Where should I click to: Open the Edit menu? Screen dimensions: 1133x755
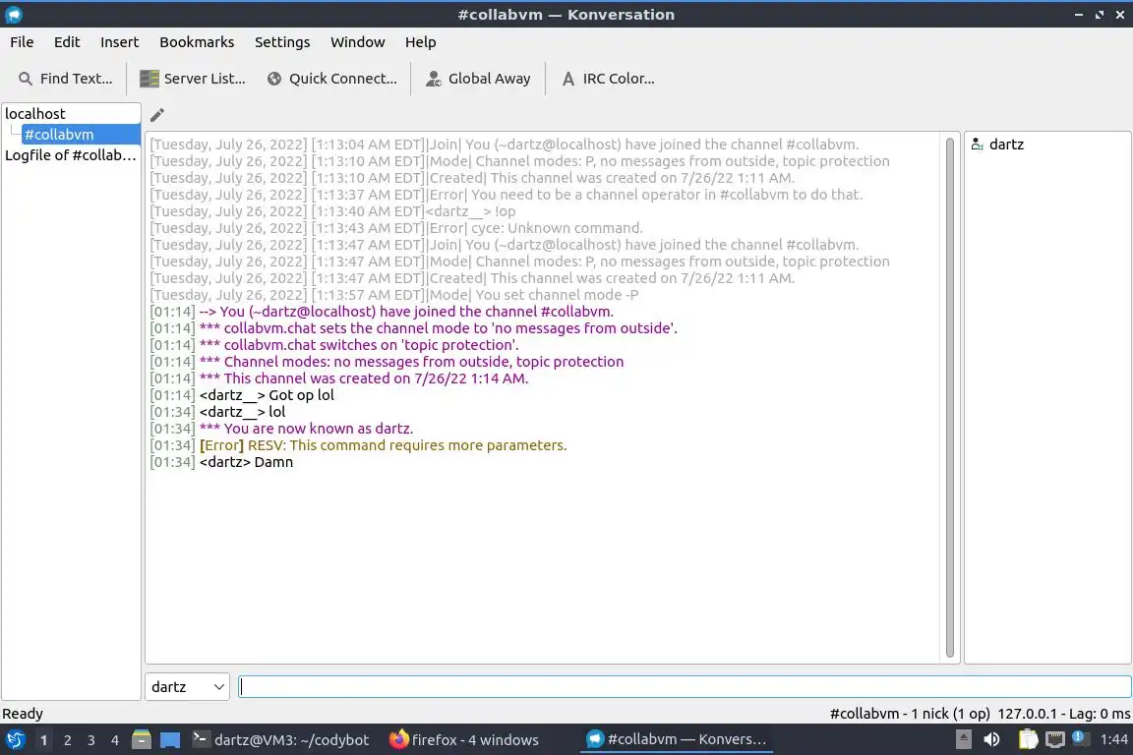[x=67, y=42]
